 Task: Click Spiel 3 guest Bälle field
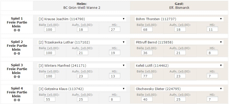click(x=146, y=76)
